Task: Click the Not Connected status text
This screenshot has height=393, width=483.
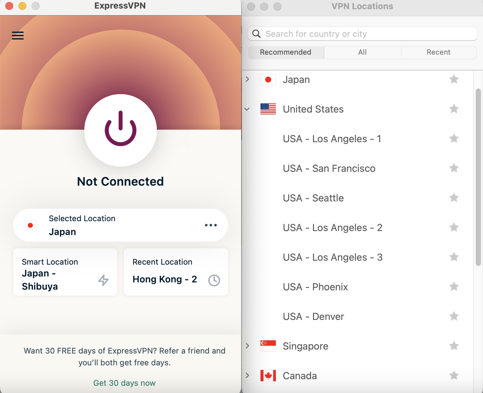Action: tap(121, 181)
